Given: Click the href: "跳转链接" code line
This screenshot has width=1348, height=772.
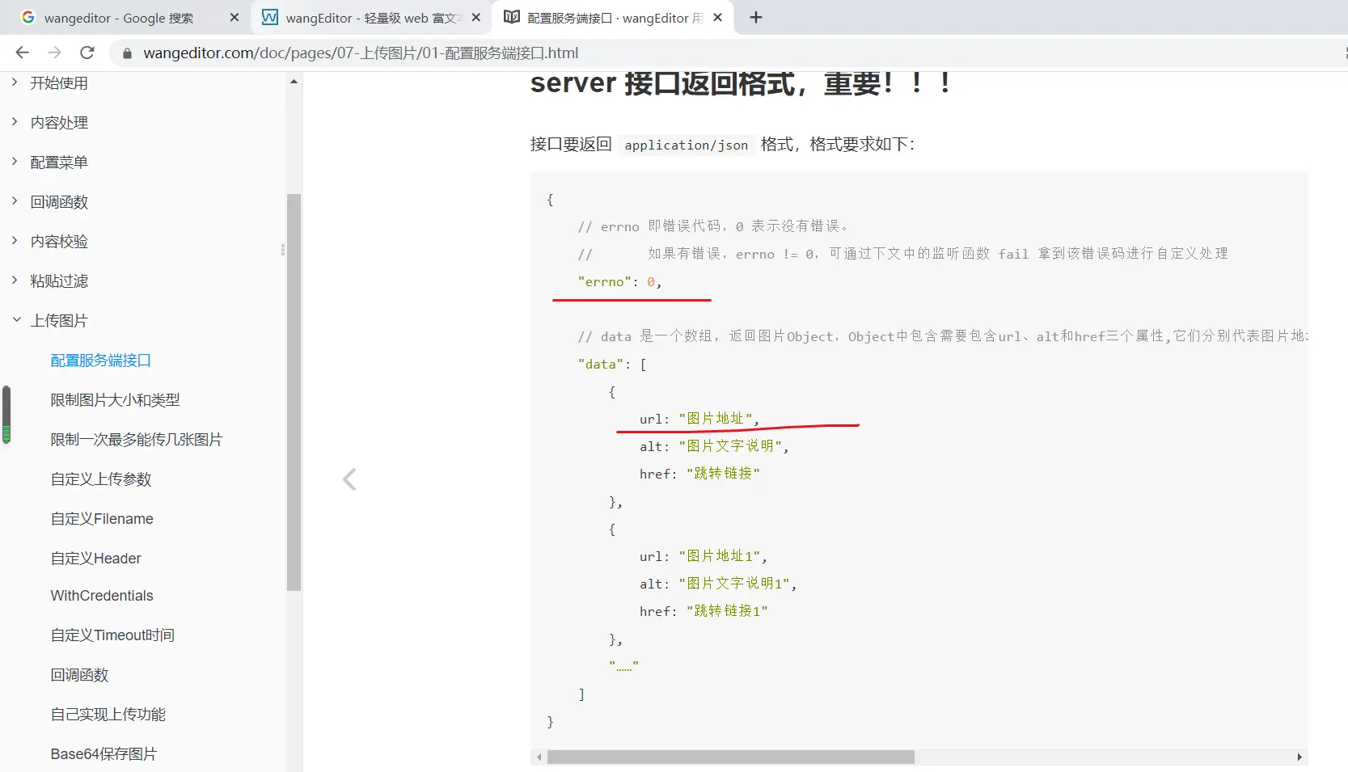Looking at the screenshot, I should pos(699,474).
